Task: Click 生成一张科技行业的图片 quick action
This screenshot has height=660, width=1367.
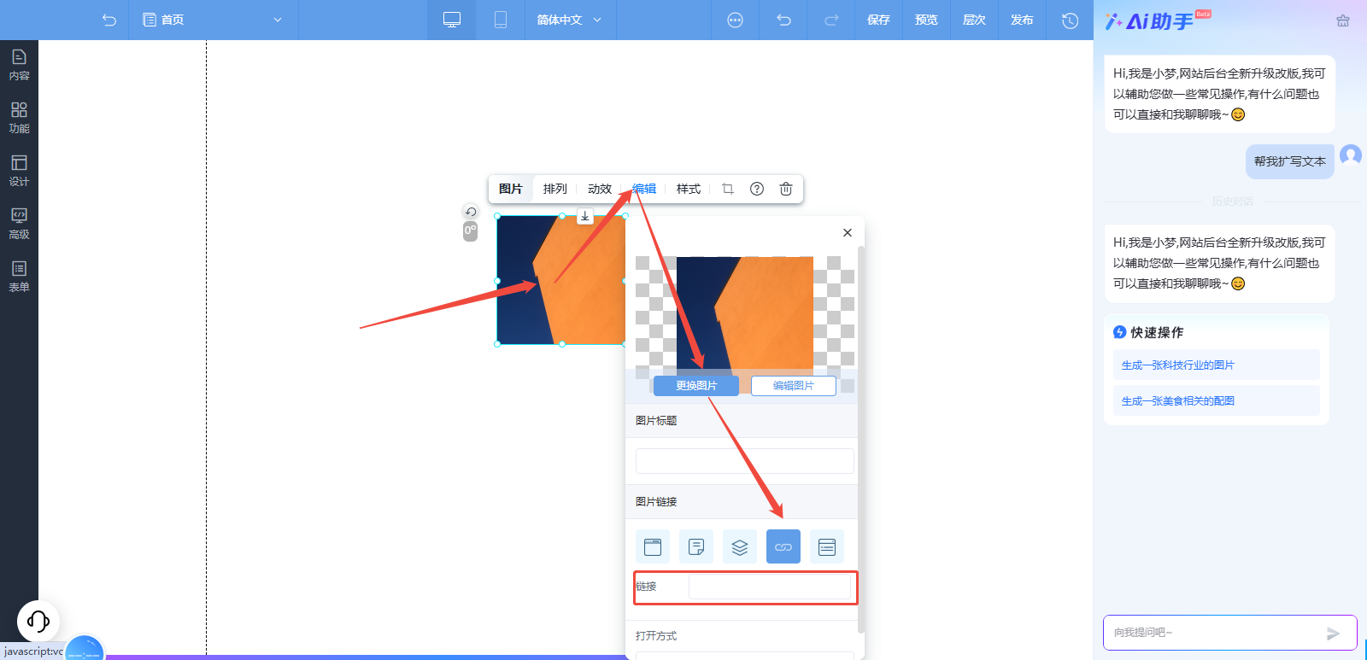Action: coord(1217,365)
